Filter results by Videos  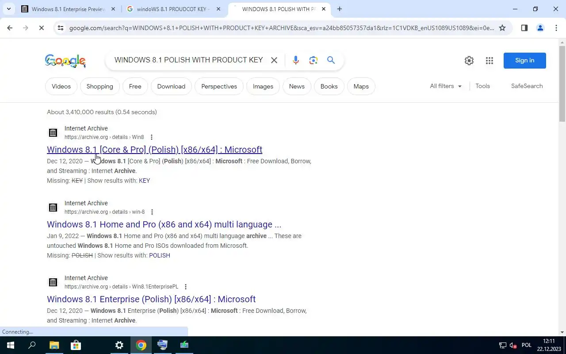(x=61, y=86)
